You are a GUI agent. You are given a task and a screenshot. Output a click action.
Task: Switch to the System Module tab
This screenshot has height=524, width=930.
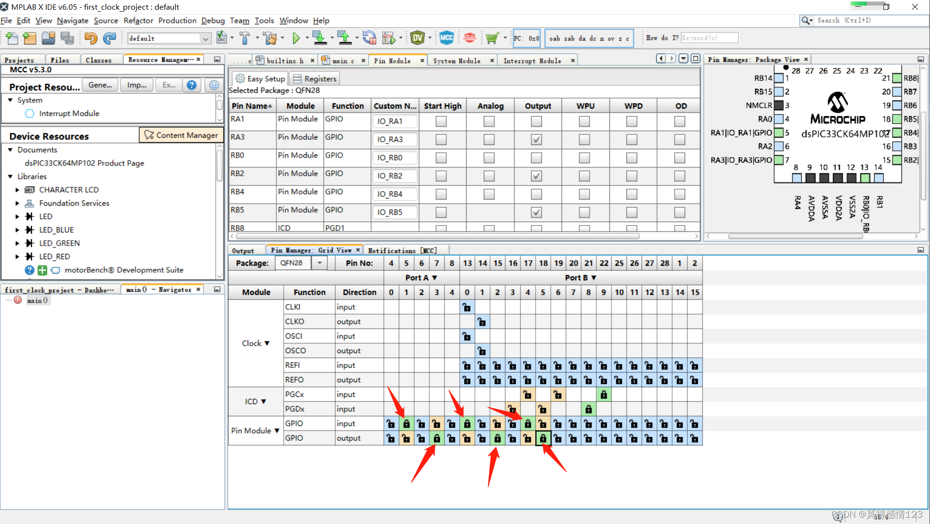[x=457, y=61]
